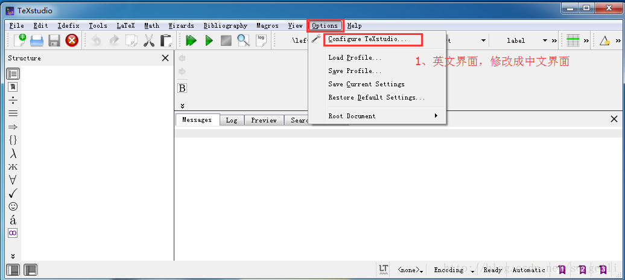Switch to the Messages tab
This screenshot has height=280, width=625.
pyautogui.click(x=197, y=119)
